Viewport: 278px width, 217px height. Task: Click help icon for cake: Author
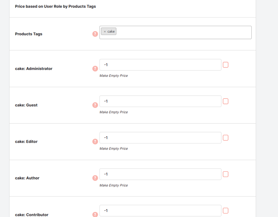pos(95,178)
